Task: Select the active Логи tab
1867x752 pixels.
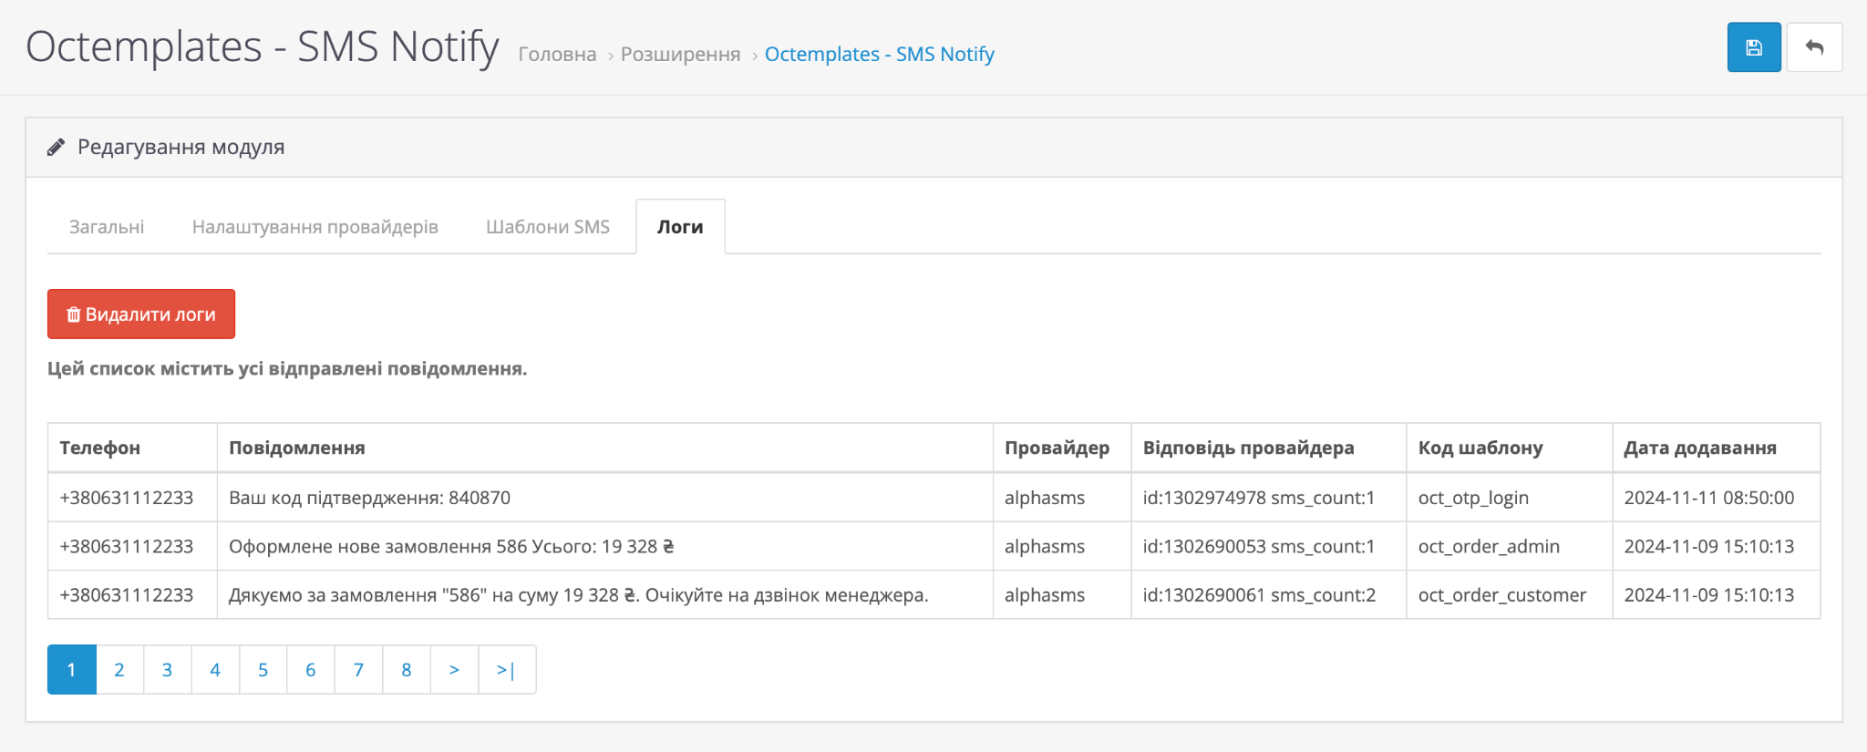Action: [x=680, y=227]
